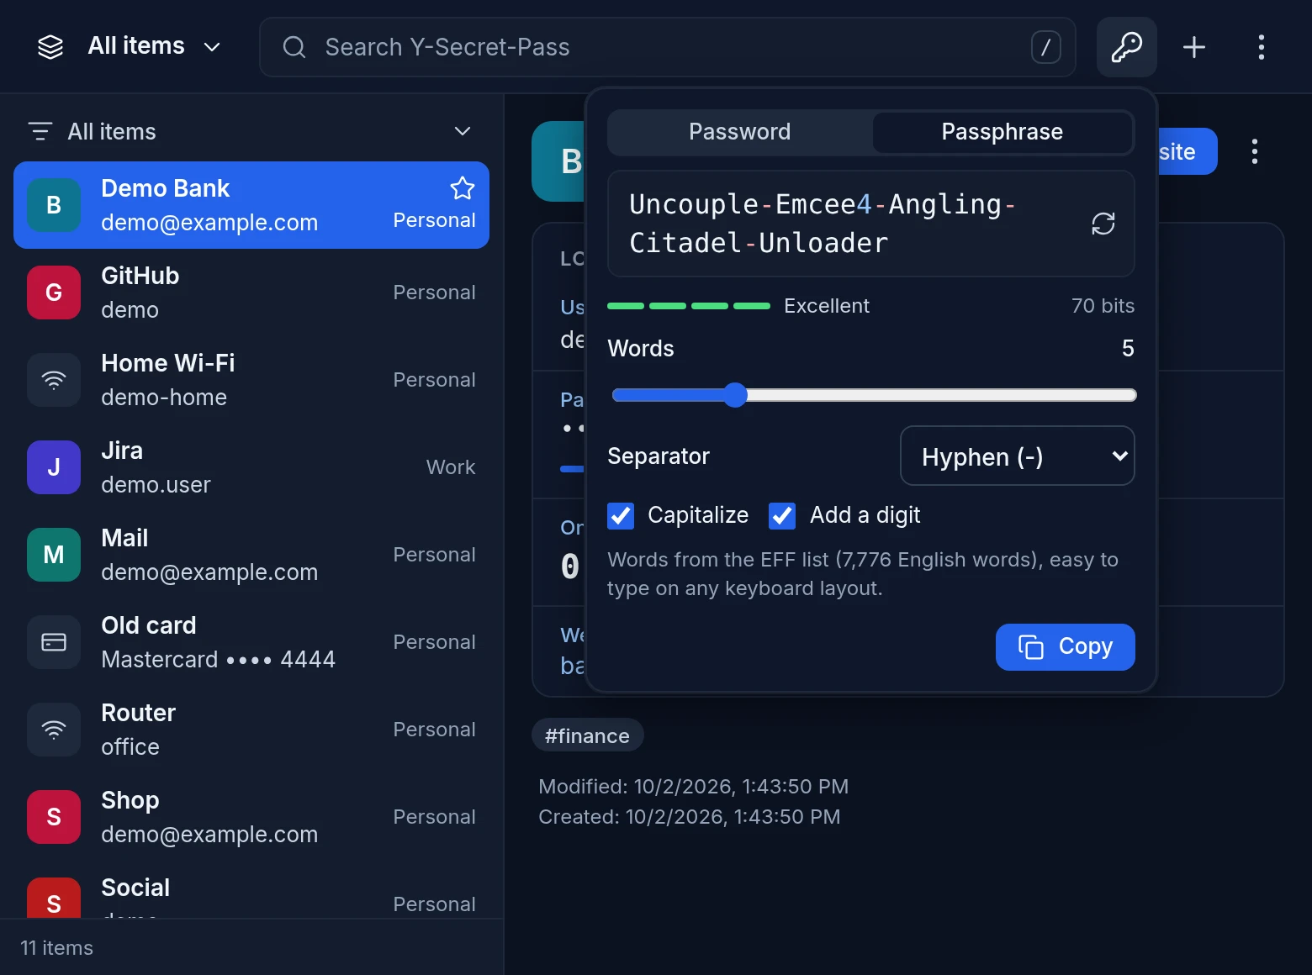
Task: Click the plus icon to add item
Action: click(1194, 47)
